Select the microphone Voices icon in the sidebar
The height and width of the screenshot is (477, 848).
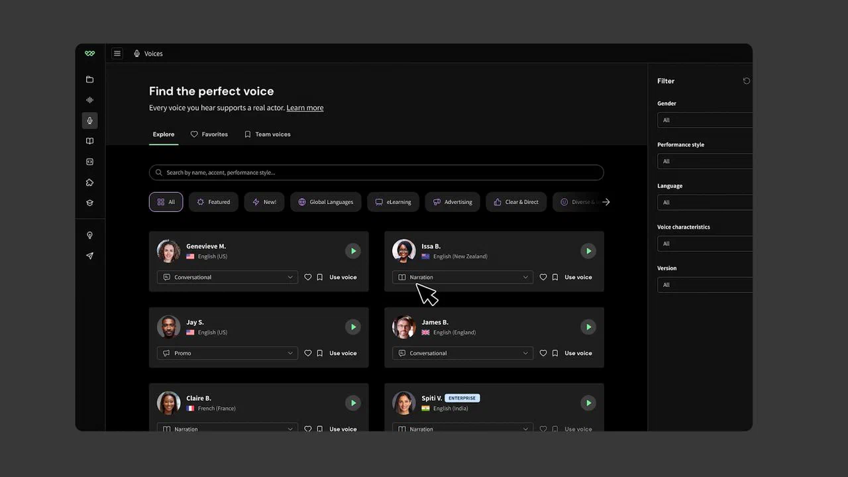click(90, 121)
